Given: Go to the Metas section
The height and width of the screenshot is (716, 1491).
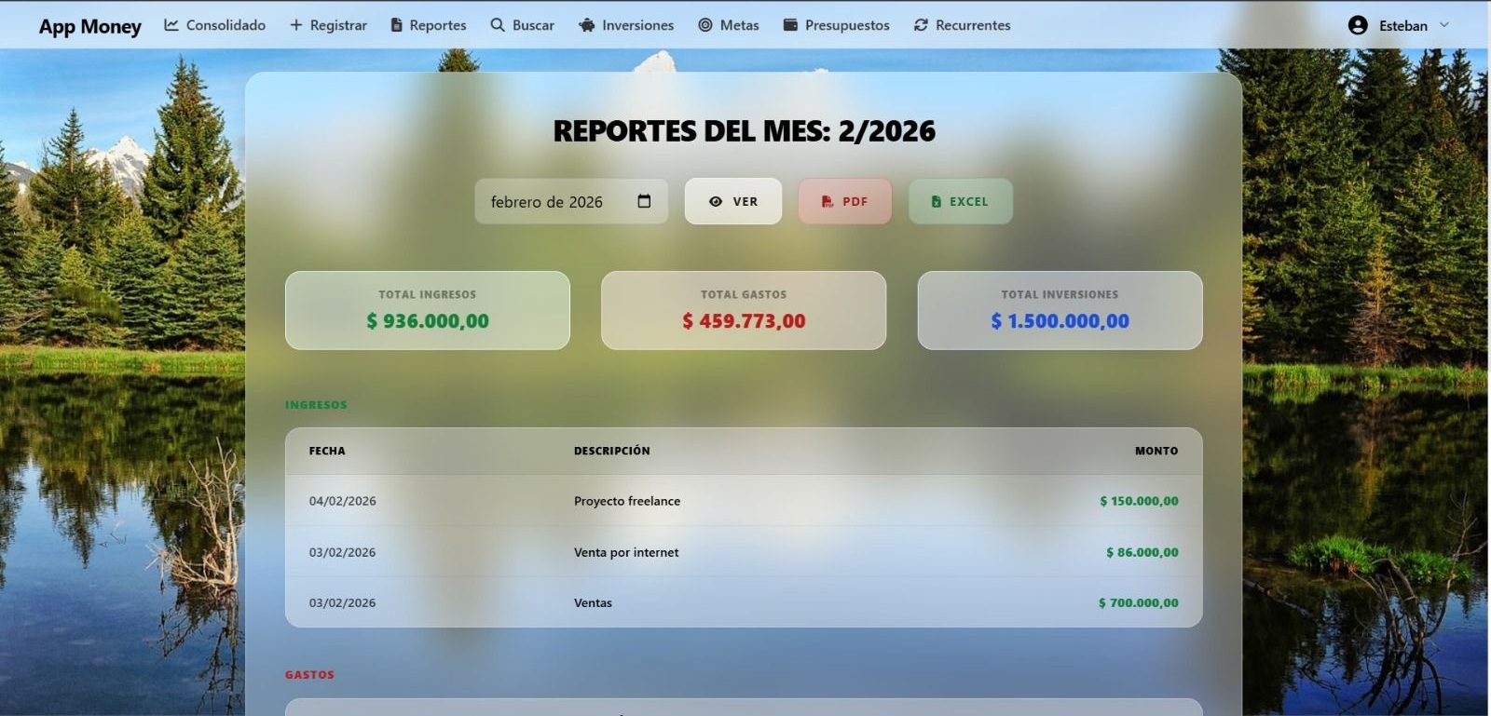Looking at the screenshot, I should click(x=739, y=25).
